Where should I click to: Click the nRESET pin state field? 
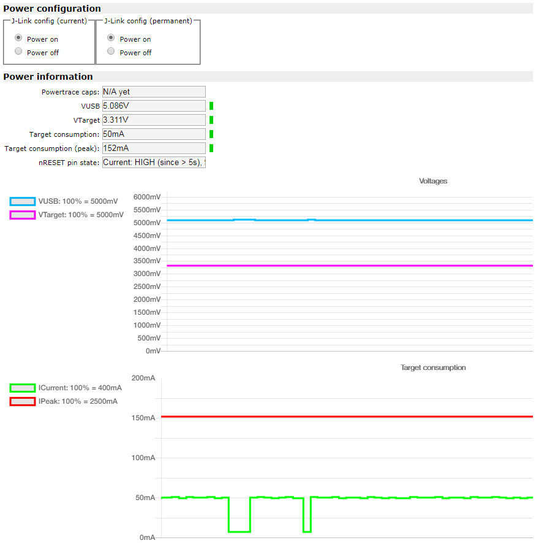click(x=153, y=163)
